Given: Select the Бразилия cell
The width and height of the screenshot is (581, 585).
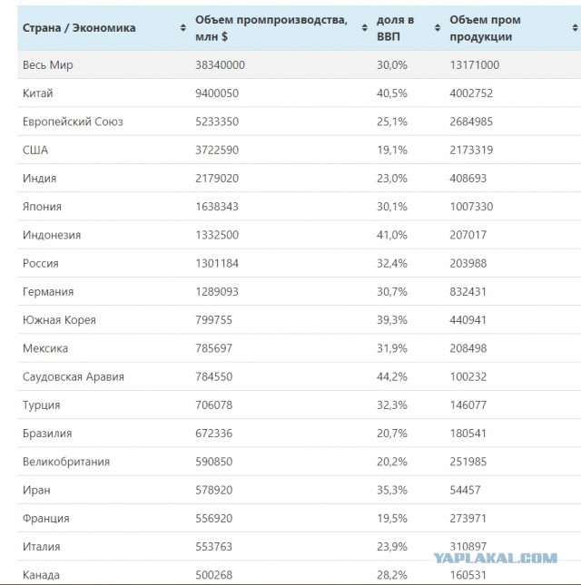Looking at the screenshot, I should (x=47, y=434).
